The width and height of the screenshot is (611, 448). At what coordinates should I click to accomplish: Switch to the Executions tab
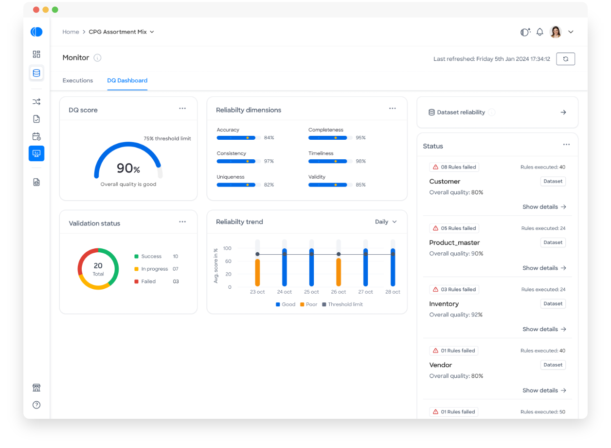tap(78, 81)
